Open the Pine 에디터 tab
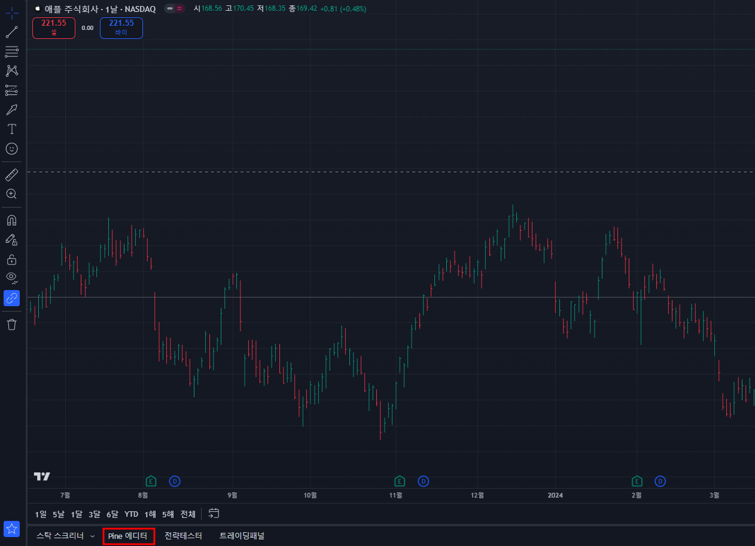This screenshot has height=546, width=755. [x=128, y=536]
